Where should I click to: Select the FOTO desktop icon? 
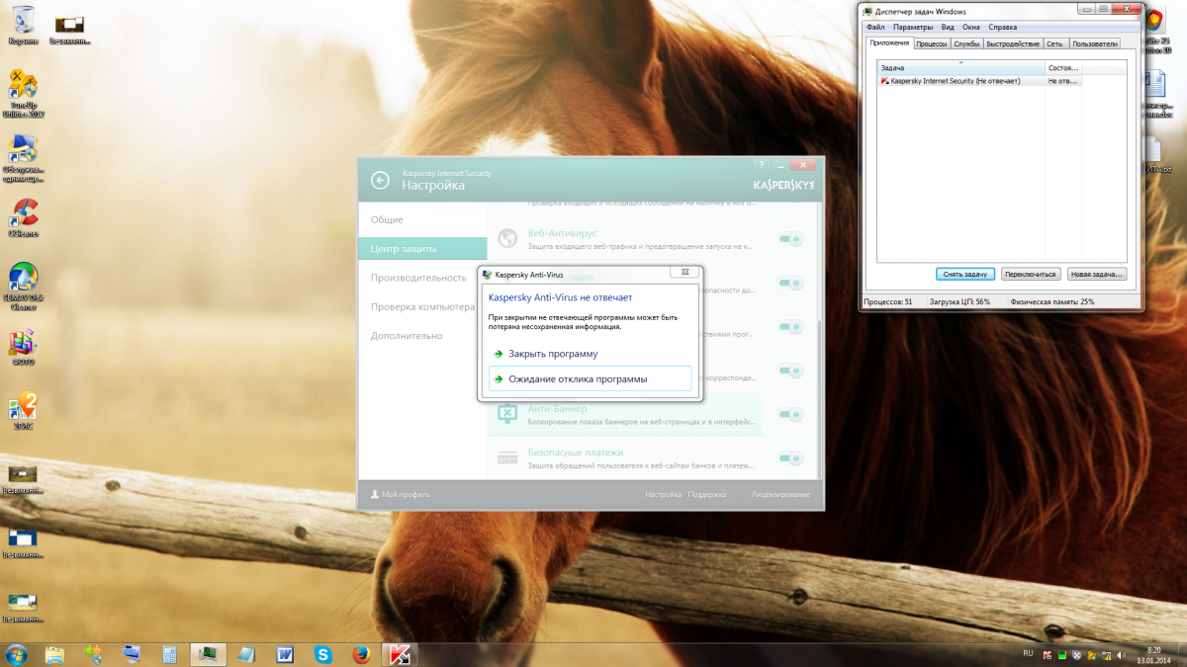coord(22,349)
